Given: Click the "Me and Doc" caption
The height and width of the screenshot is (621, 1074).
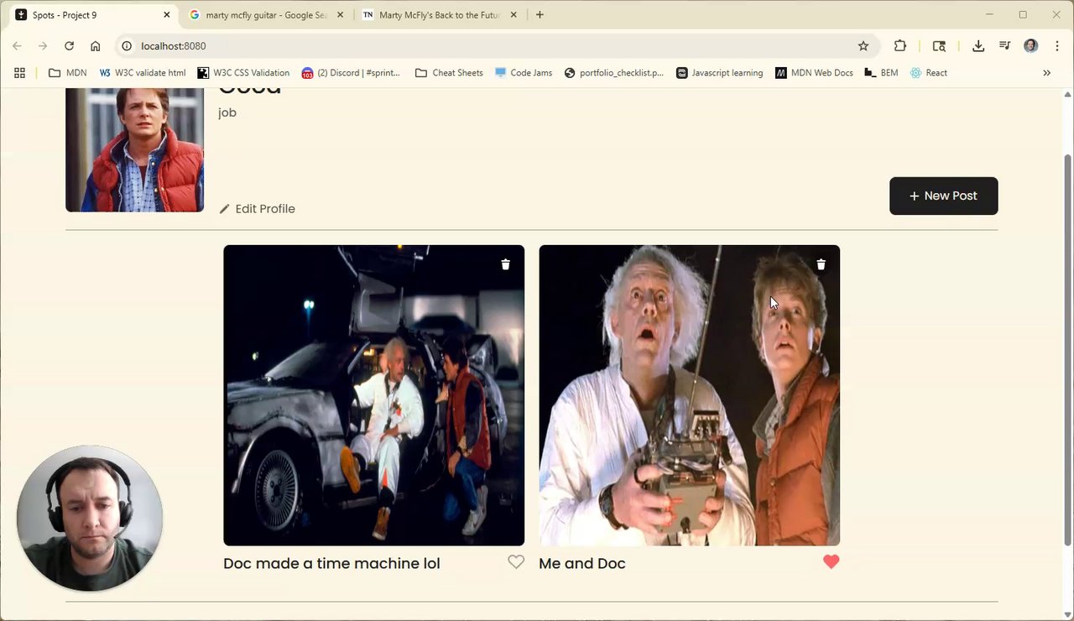Looking at the screenshot, I should (582, 563).
